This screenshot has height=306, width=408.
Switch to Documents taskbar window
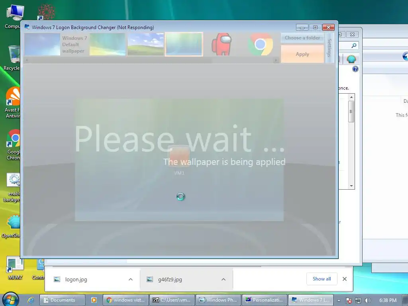[x=62, y=300]
